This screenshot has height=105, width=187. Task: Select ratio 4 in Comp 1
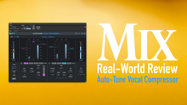point(44,75)
